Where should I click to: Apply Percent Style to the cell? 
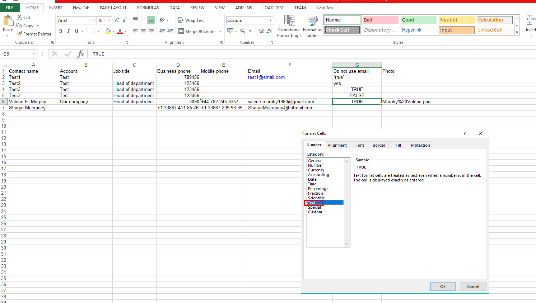point(243,31)
